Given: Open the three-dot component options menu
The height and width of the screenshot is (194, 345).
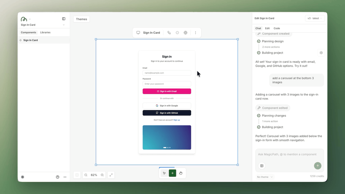Looking at the screenshot, I should [x=195, y=33].
